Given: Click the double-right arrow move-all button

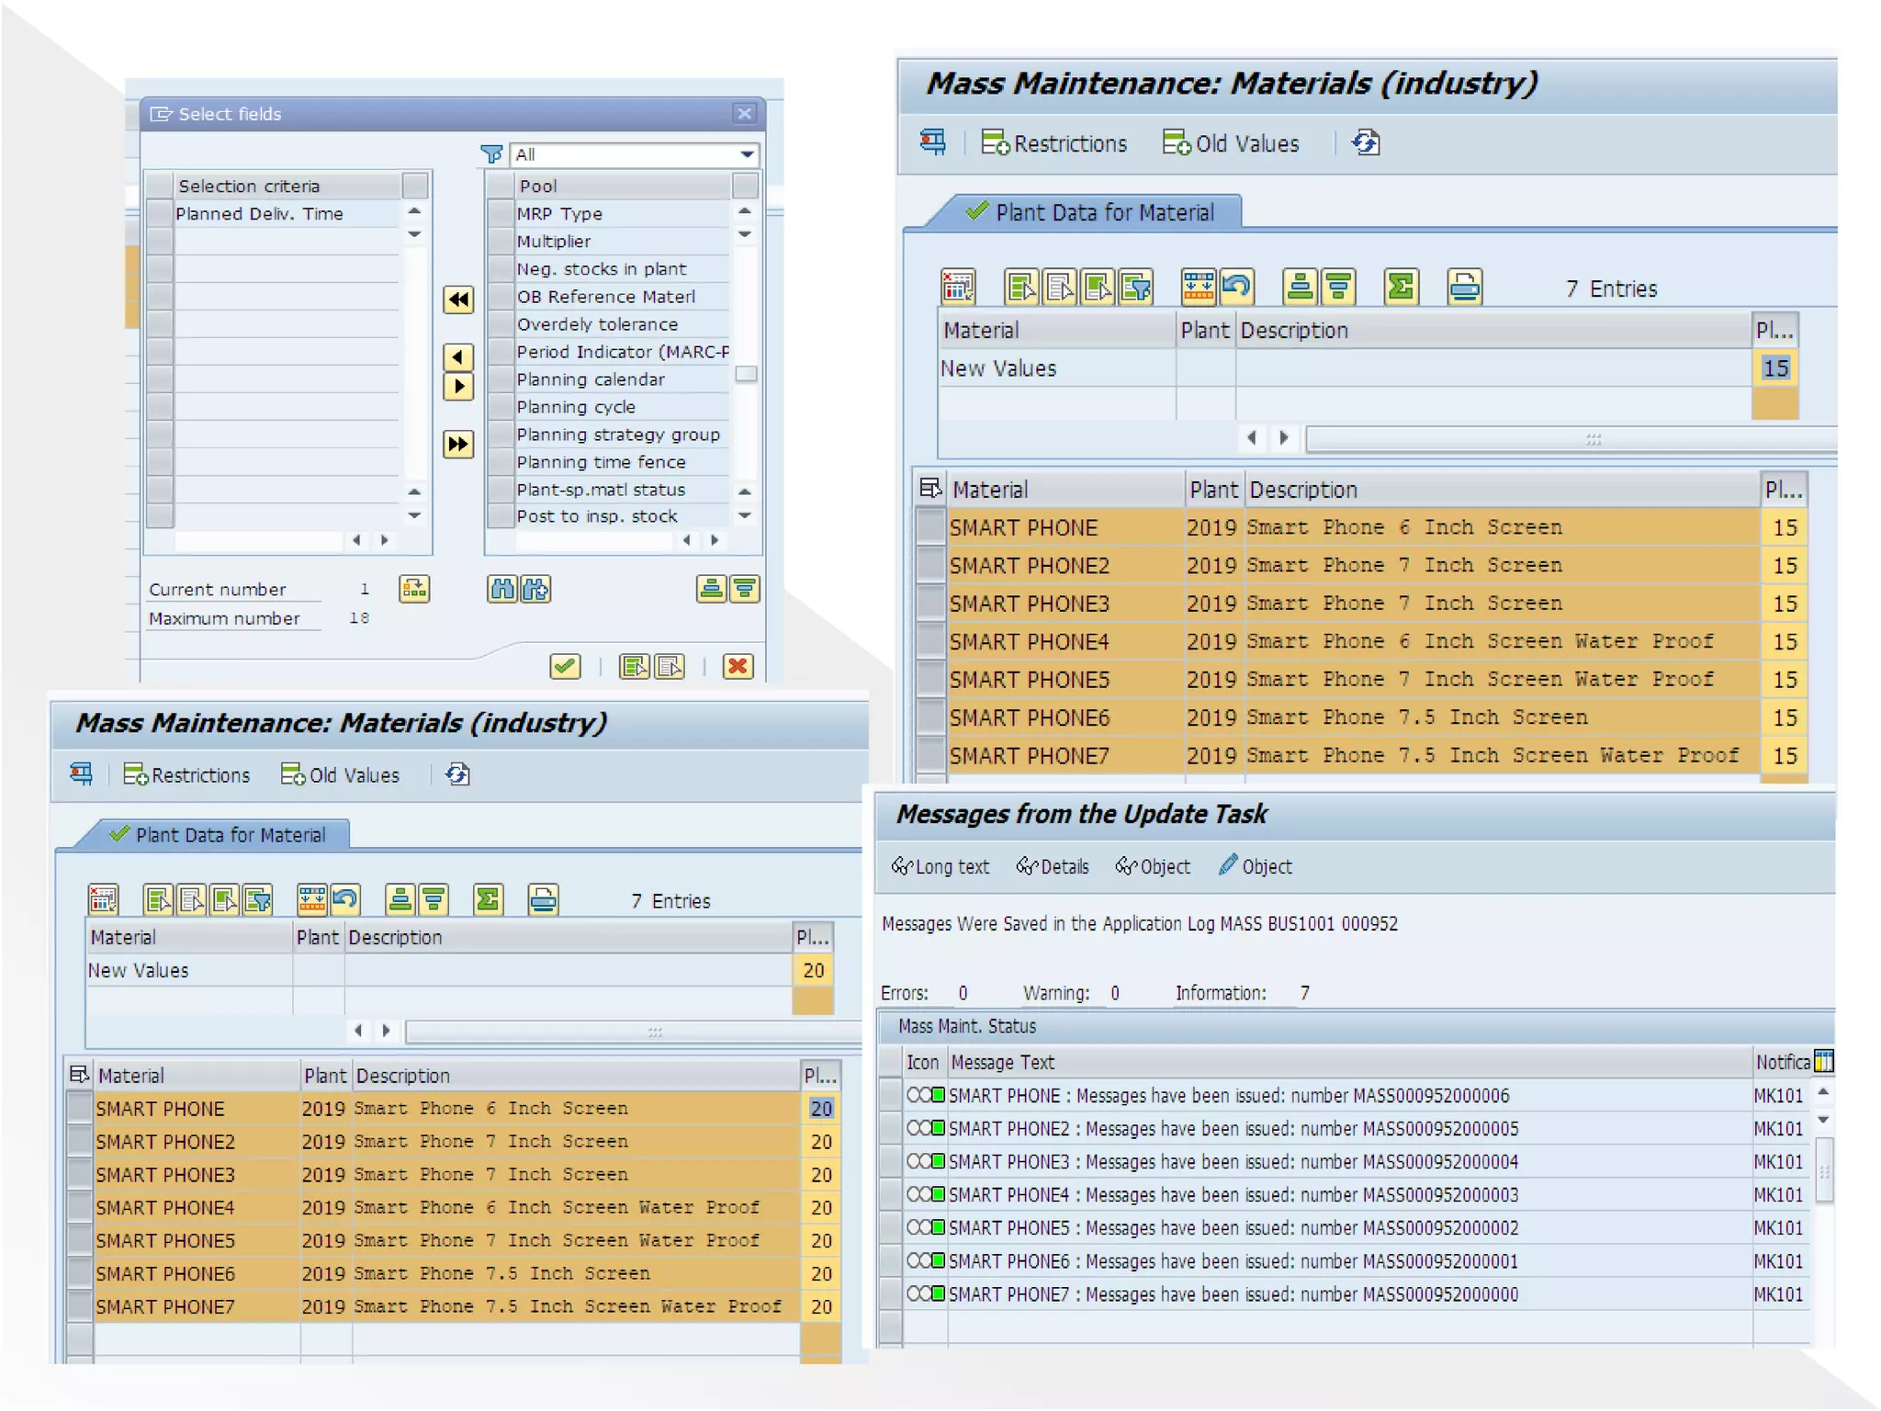Looking at the screenshot, I should coord(458,445).
